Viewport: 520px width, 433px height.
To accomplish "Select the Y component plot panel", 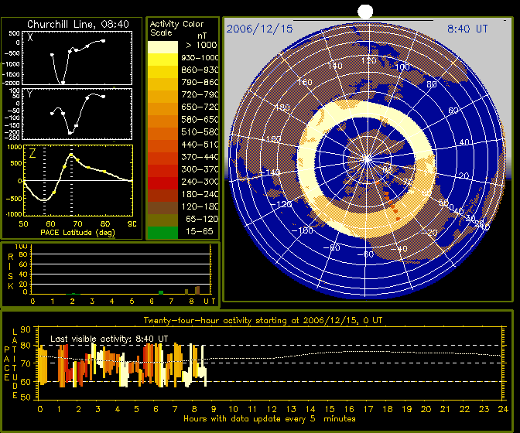I will [x=77, y=114].
